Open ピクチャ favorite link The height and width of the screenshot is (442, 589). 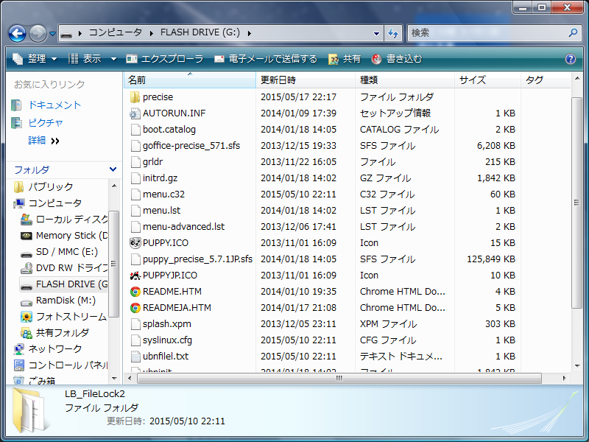(46, 122)
